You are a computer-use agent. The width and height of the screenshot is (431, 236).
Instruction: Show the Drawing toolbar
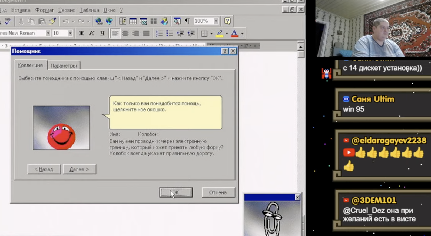(164, 21)
